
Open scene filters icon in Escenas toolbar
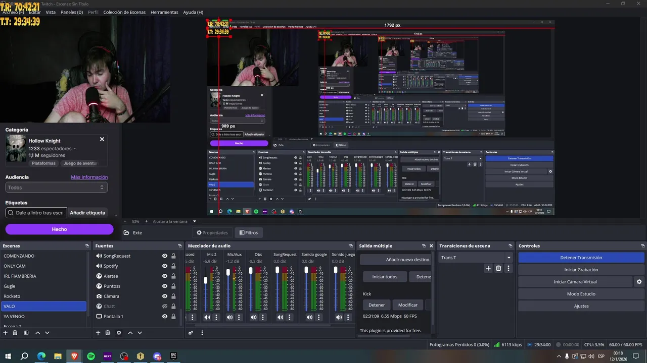[x=26, y=333]
